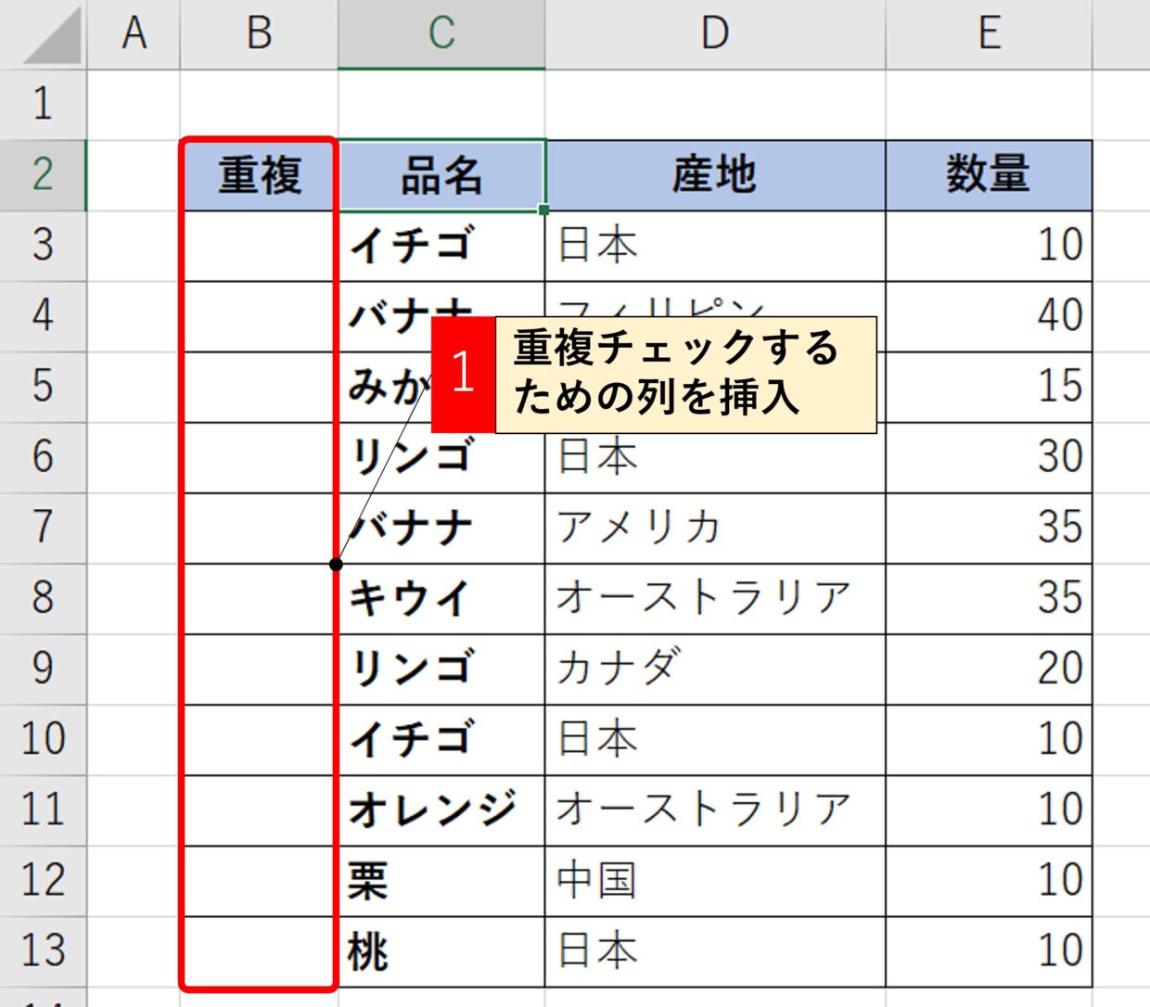Select the quantity 10 in row 10

pyautogui.click(x=990, y=739)
